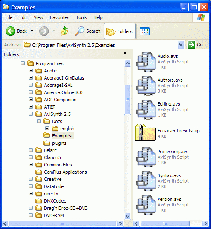Image resolution: width=211 pixels, height=229 pixels.
Task: Open the Tools menu
Action: click(x=81, y=17)
